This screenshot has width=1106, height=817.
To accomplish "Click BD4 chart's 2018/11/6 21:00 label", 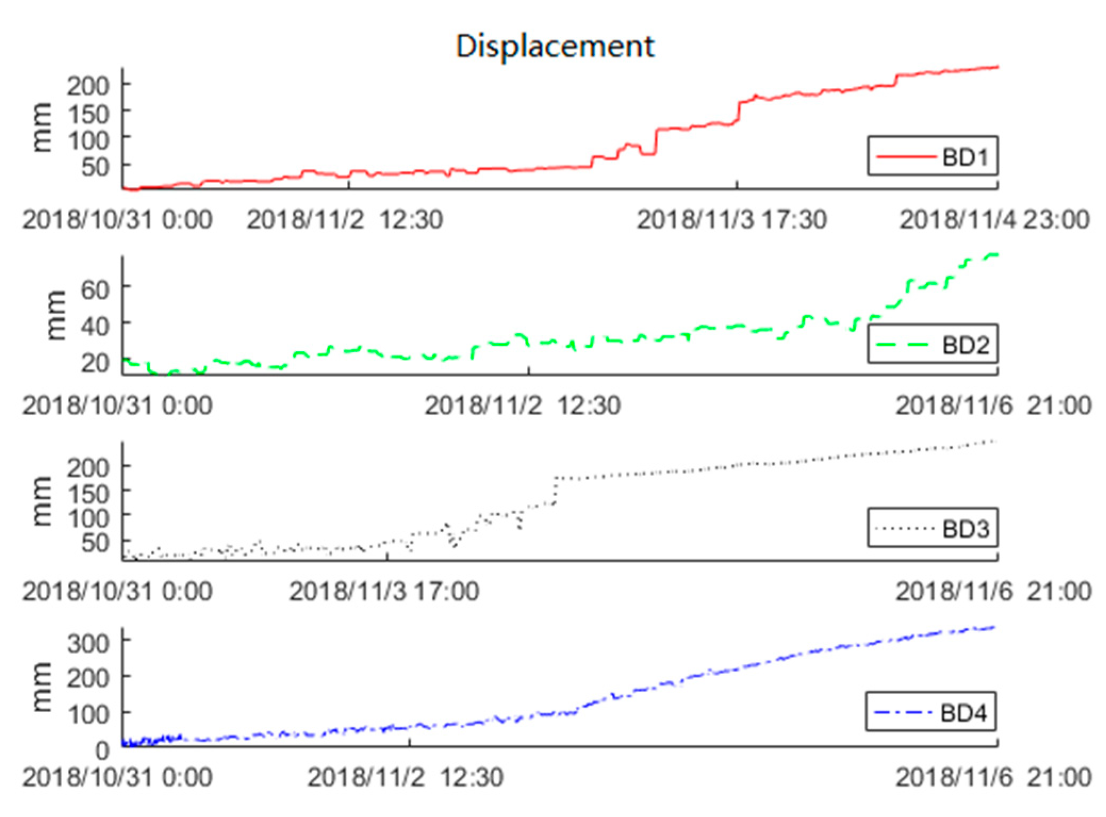I will tap(993, 777).
